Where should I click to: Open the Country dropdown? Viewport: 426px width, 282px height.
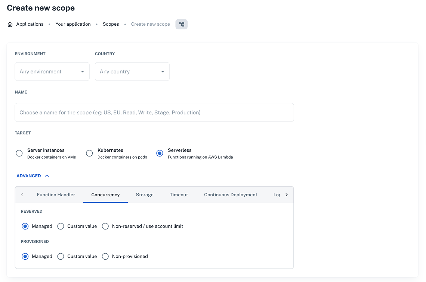tap(132, 72)
